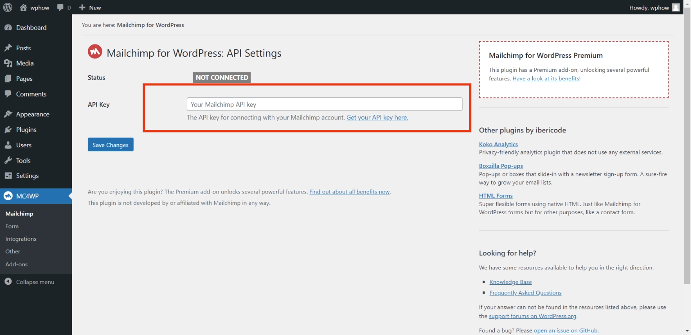Select the Integrations submenu item

(21, 239)
